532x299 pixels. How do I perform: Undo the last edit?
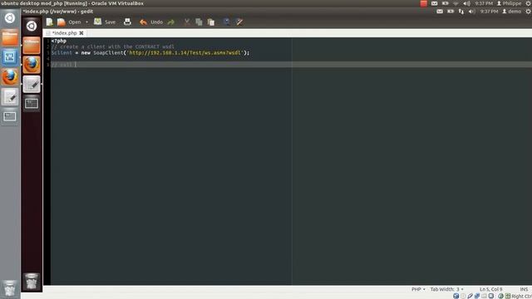(151, 22)
